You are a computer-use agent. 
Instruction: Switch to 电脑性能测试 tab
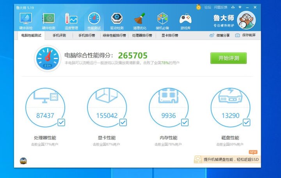click(31, 35)
